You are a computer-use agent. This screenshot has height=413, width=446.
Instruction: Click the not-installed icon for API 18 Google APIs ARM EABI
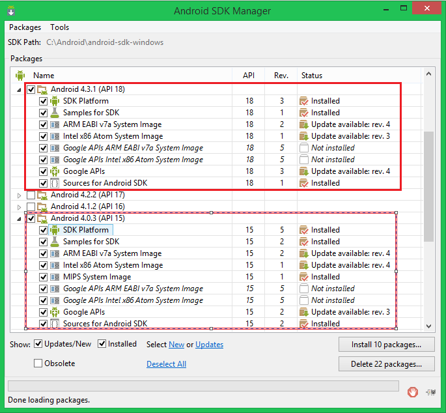pos(304,148)
